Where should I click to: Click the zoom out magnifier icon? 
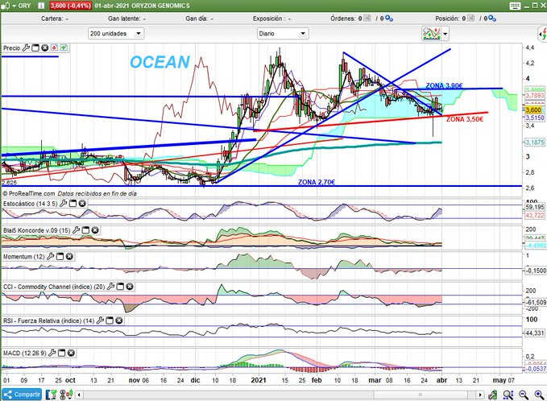(x=524, y=395)
